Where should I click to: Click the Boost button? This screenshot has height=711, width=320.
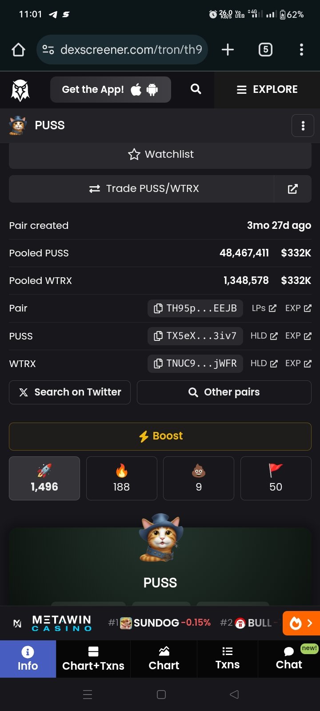pos(160,436)
